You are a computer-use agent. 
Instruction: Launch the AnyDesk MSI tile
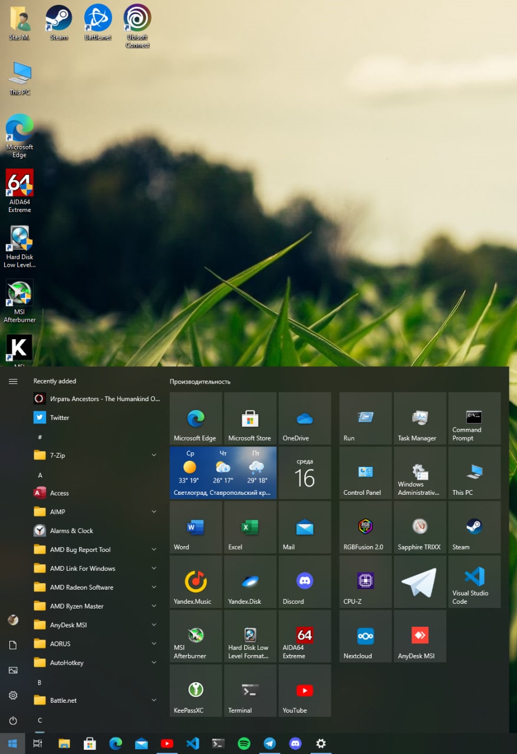point(420,636)
